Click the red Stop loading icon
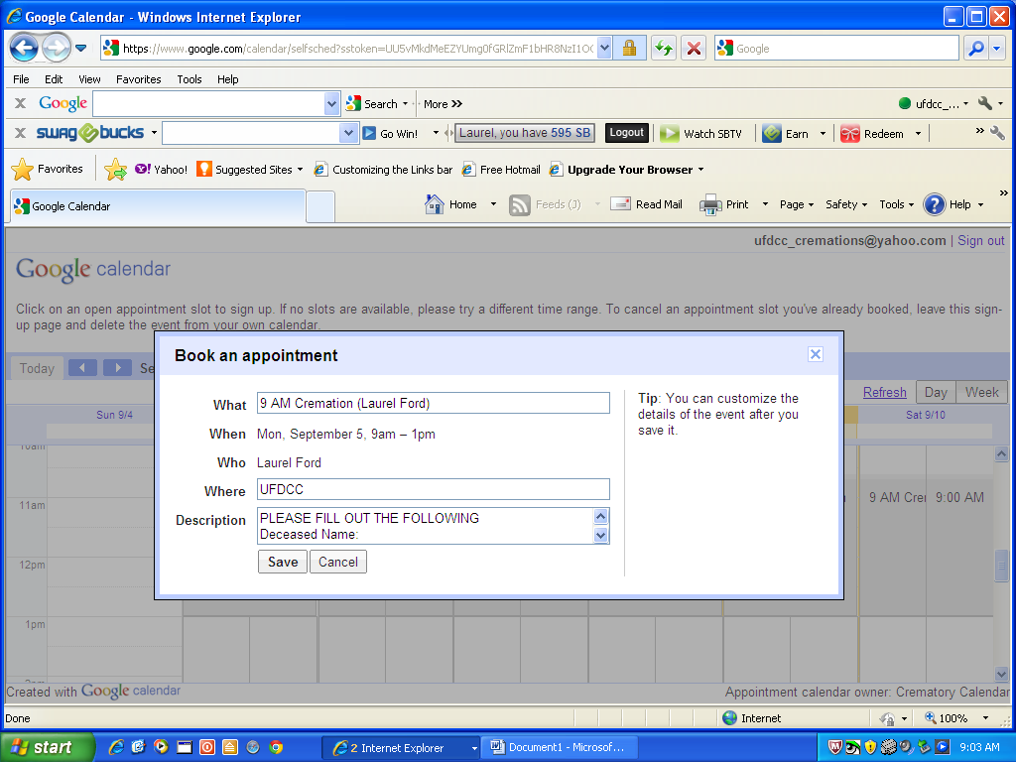Screen dimensions: 1016x762 click(694, 48)
